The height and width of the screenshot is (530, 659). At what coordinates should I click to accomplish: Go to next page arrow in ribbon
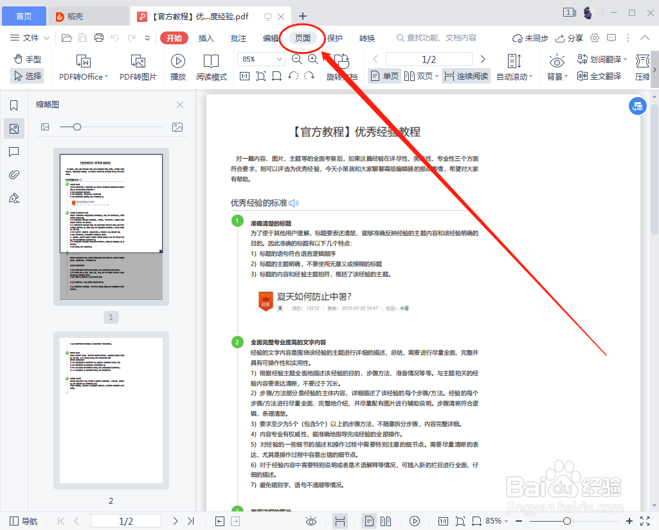(482, 59)
